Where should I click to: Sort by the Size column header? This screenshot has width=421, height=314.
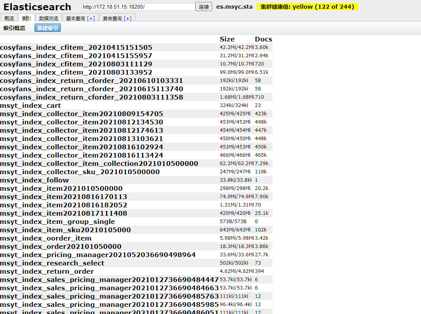pyautogui.click(x=227, y=39)
